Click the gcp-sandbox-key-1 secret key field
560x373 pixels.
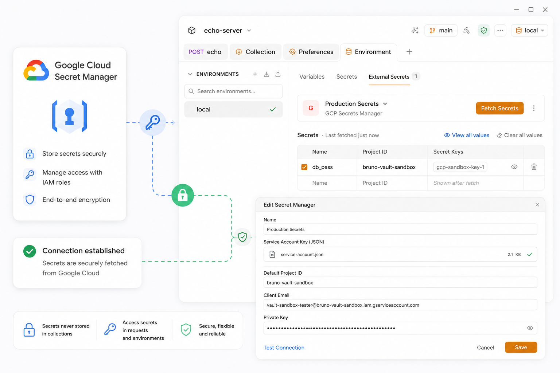[460, 167]
